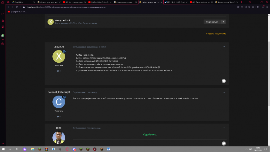Viewport: 270px width, 152px height.
Task: Like the _xo2x_d post
Action: (224, 81)
